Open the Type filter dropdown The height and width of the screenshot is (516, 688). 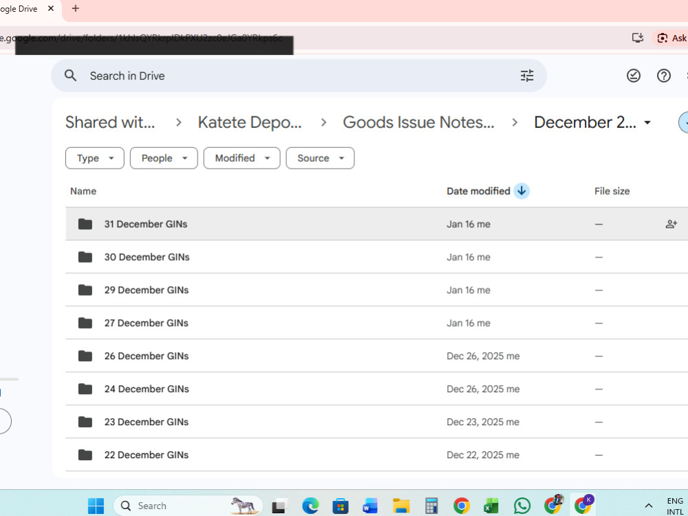(95, 158)
